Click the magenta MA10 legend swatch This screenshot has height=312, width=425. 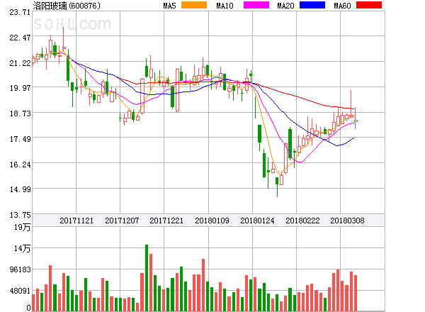pyautogui.click(x=256, y=5)
